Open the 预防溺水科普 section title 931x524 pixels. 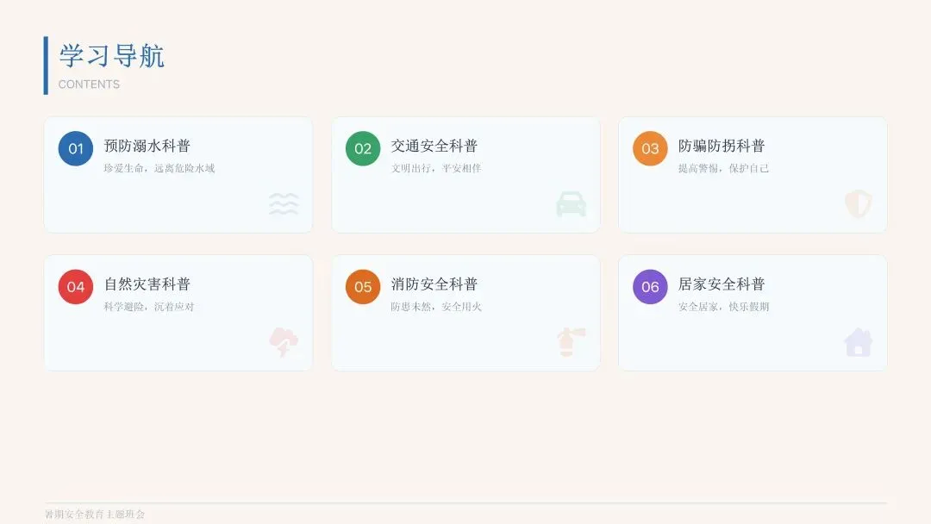pyautogui.click(x=147, y=146)
